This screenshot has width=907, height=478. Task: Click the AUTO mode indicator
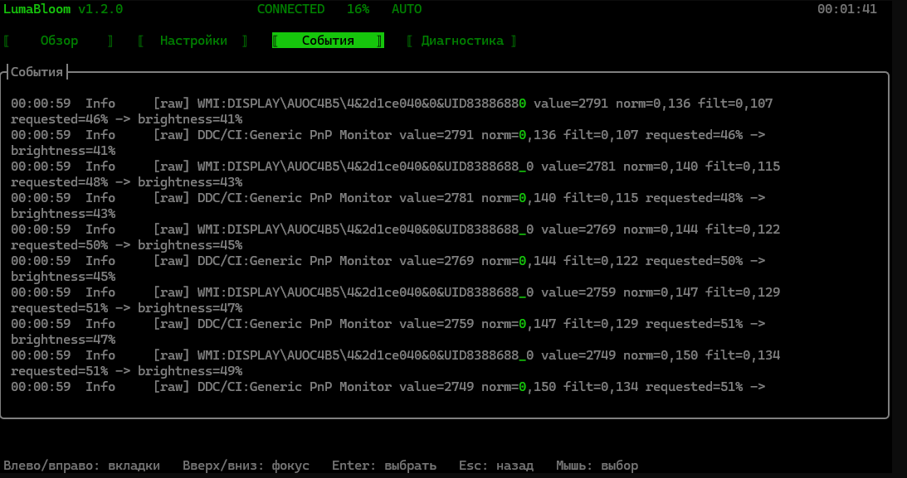[407, 9]
